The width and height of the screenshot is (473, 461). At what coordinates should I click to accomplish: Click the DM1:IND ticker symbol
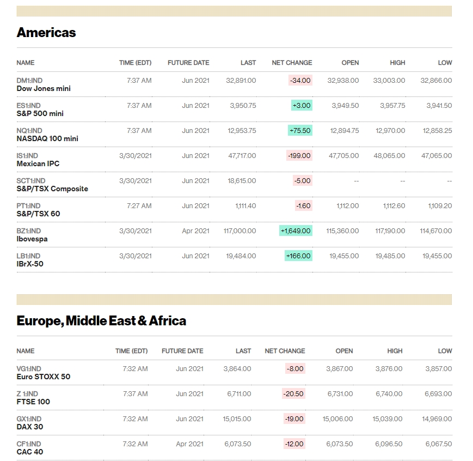29,81
